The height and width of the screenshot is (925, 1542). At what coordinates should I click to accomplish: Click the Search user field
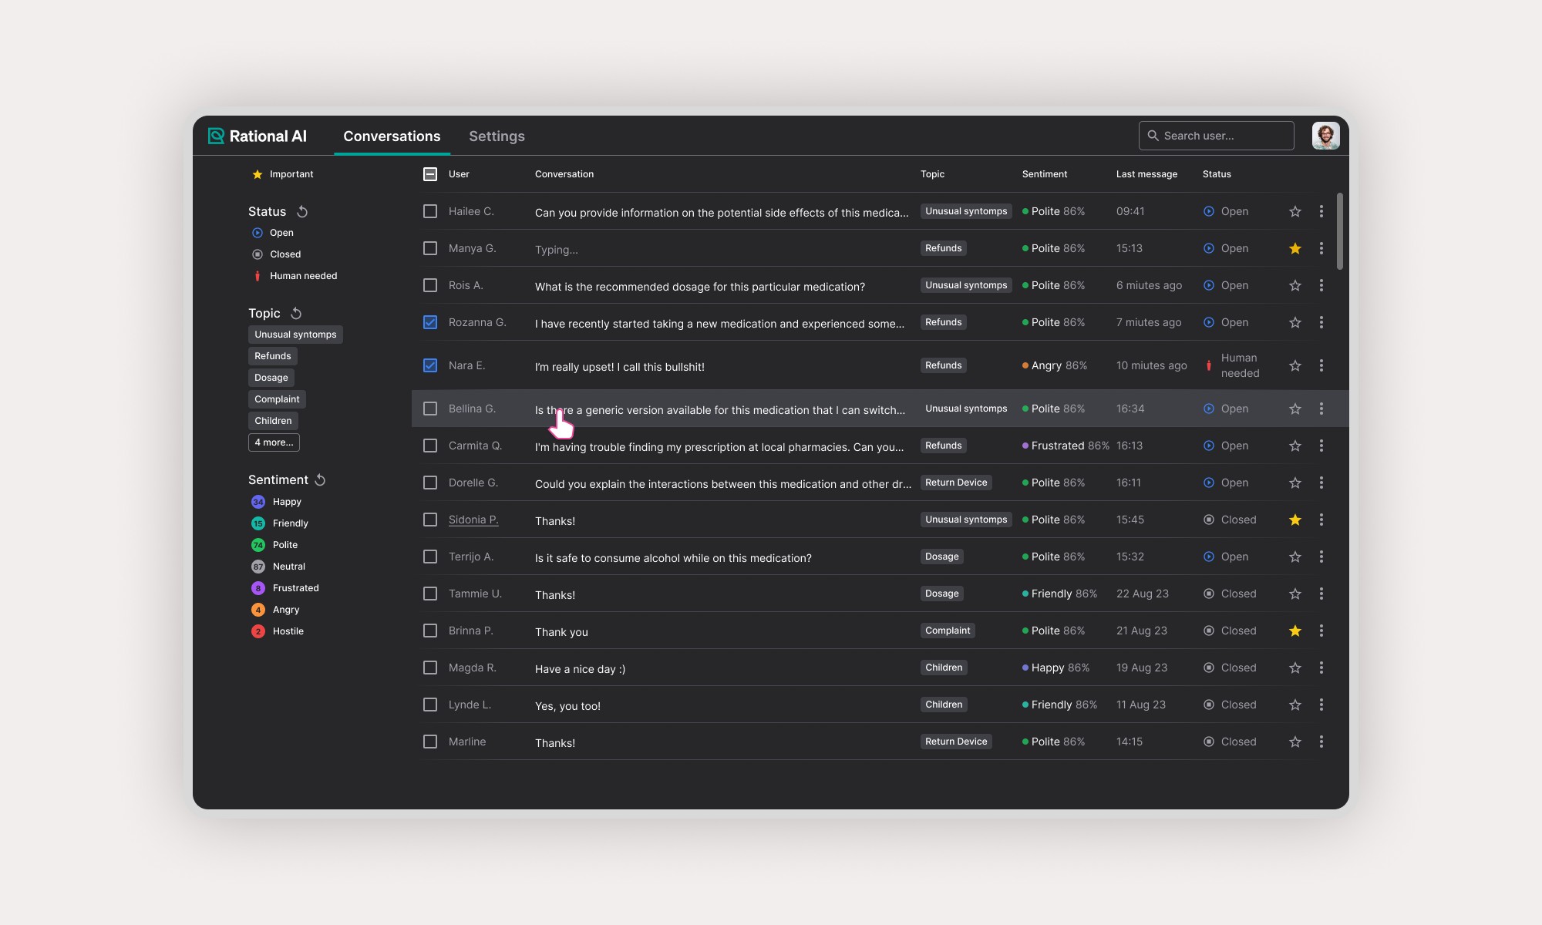pos(1217,136)
